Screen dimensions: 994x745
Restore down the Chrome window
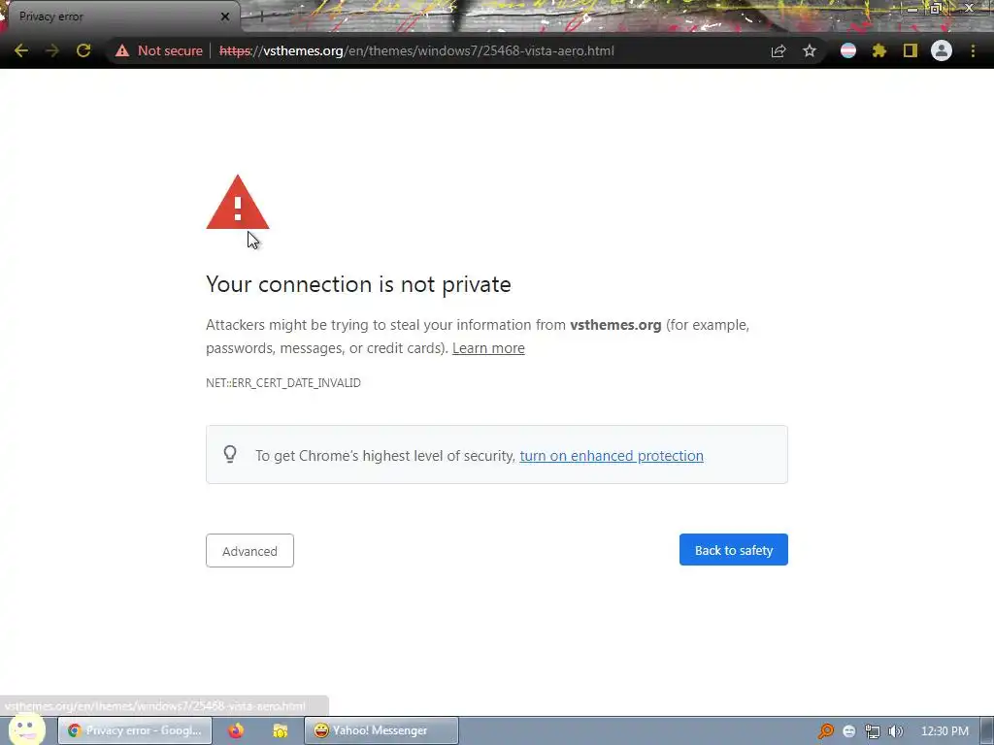tap(936, 8)
